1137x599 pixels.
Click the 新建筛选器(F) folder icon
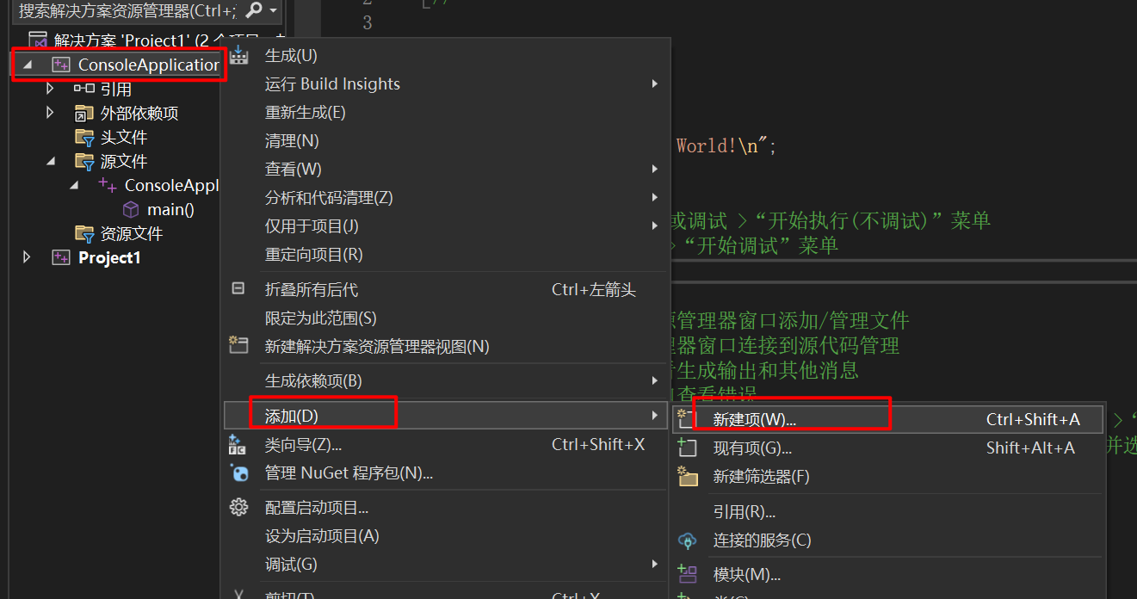tap(687, 476)
